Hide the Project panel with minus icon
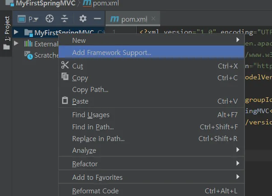This screenshot has width=272, height=196. pos(97,19)
